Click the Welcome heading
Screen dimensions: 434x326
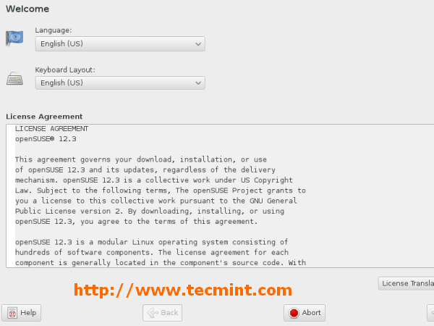(x=27, y=9)
